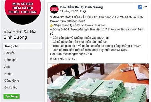Open the post author name link

click(x=82, y=7)
